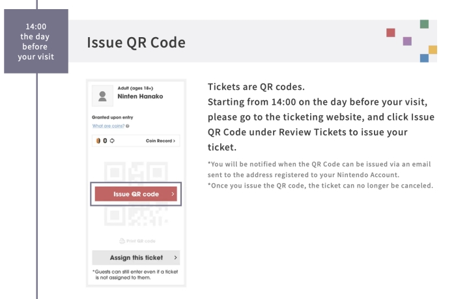
Task: Click the coin icon beside the zero balance
Action: [x=99, y=141]
